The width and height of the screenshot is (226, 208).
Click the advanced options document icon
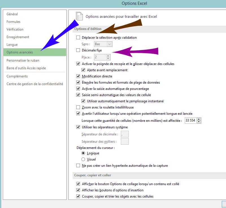click(79, 16)
